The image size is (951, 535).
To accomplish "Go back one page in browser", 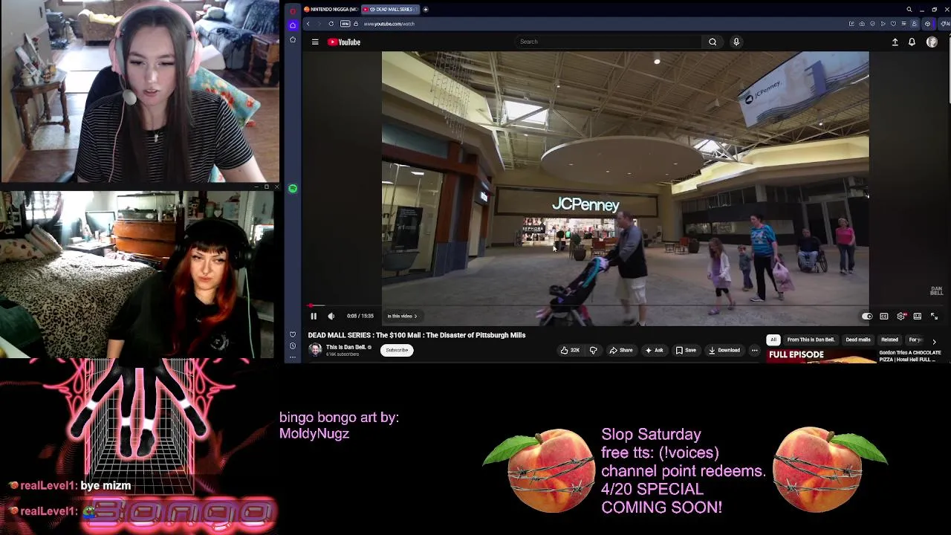I will (x=308, y=24).
